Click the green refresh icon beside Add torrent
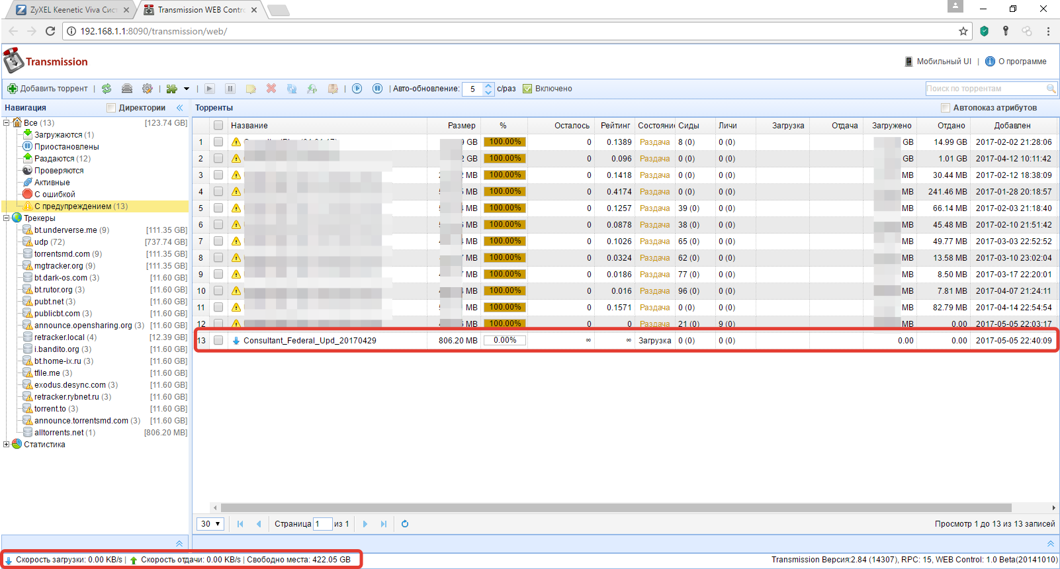Viewport: 1060px width, 569px height. point(107,89)
